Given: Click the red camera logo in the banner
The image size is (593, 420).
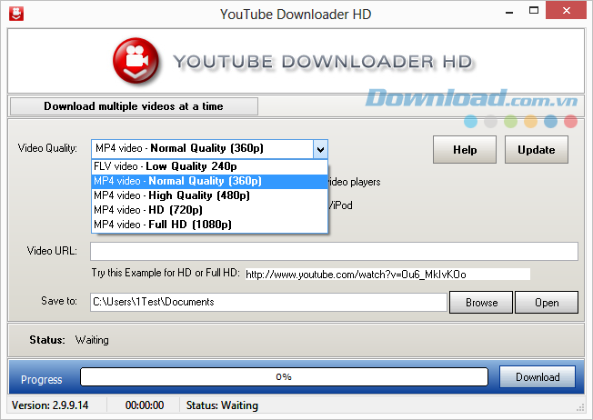Looking at the screenshot, I should click(x=136, y=61).
